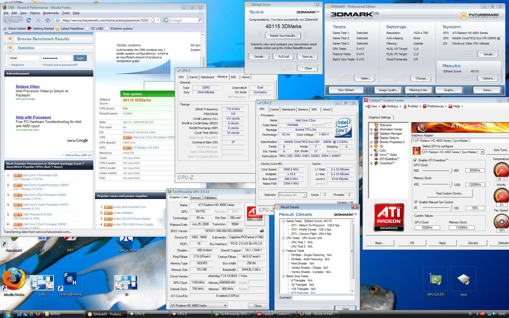This screenshot has width=509, height=318.
Task: Collapse Game Tests node in Result Details
Action: coord(283,221)
